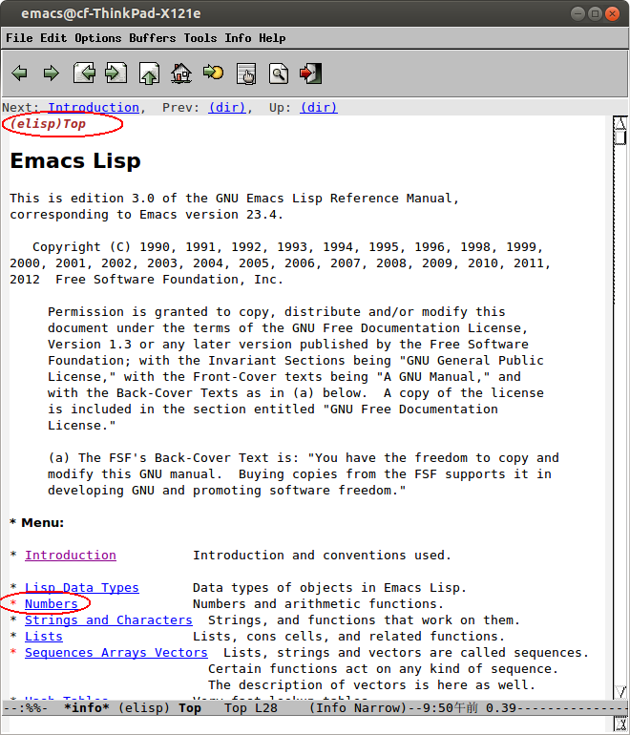Click the scrollbar down arrow

point(620,692)
